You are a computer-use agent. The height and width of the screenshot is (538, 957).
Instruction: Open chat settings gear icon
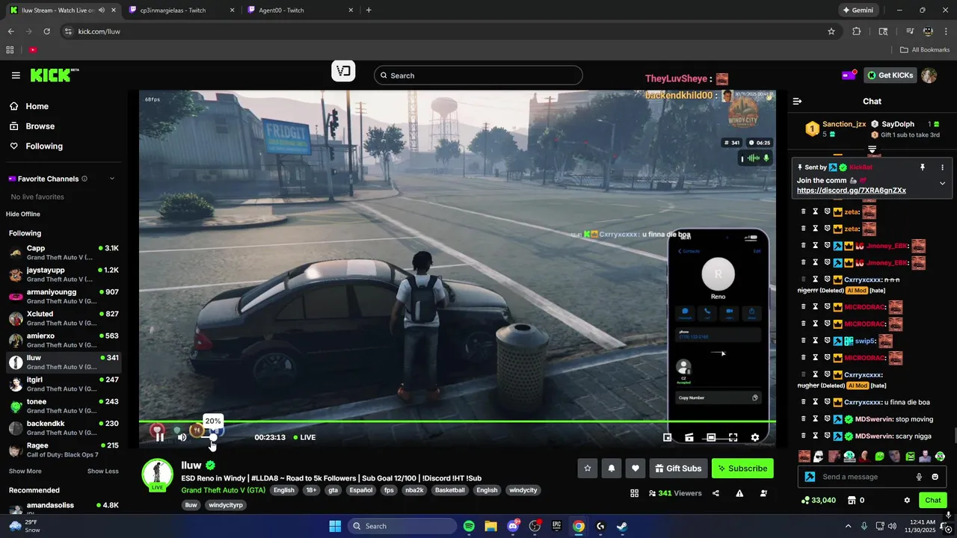point(907,500)
